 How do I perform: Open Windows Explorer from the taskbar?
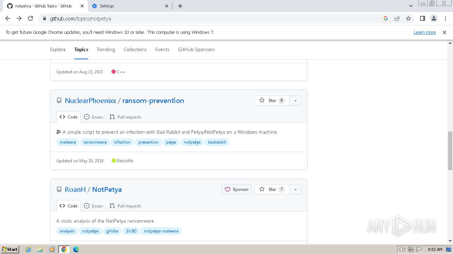tap(40, 249)
